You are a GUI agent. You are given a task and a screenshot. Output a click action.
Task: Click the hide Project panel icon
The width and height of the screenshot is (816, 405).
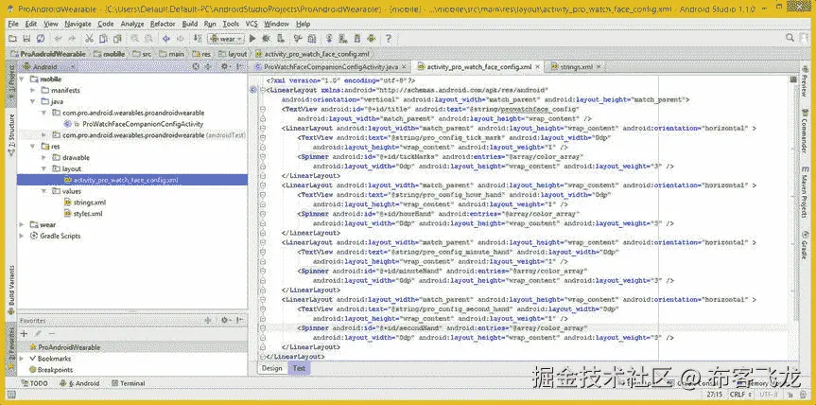(x=239, y=66)
